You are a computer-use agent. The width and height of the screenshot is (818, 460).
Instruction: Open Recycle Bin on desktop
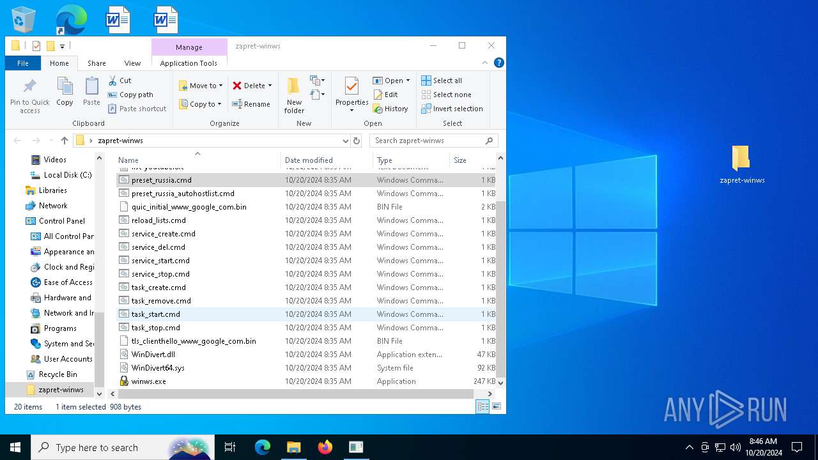[x=24, y=20]
